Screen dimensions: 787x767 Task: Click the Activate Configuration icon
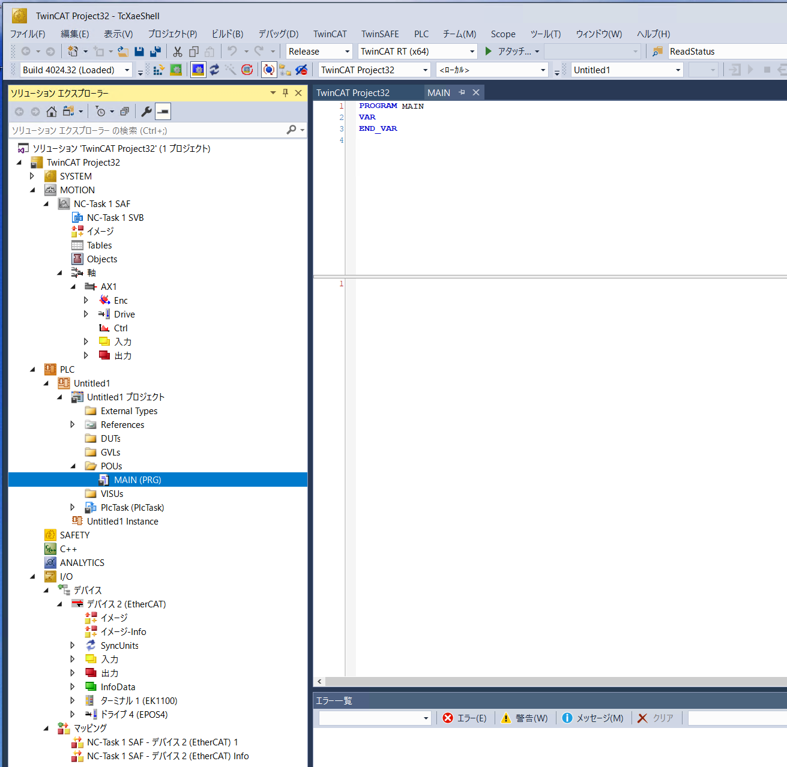159,70
